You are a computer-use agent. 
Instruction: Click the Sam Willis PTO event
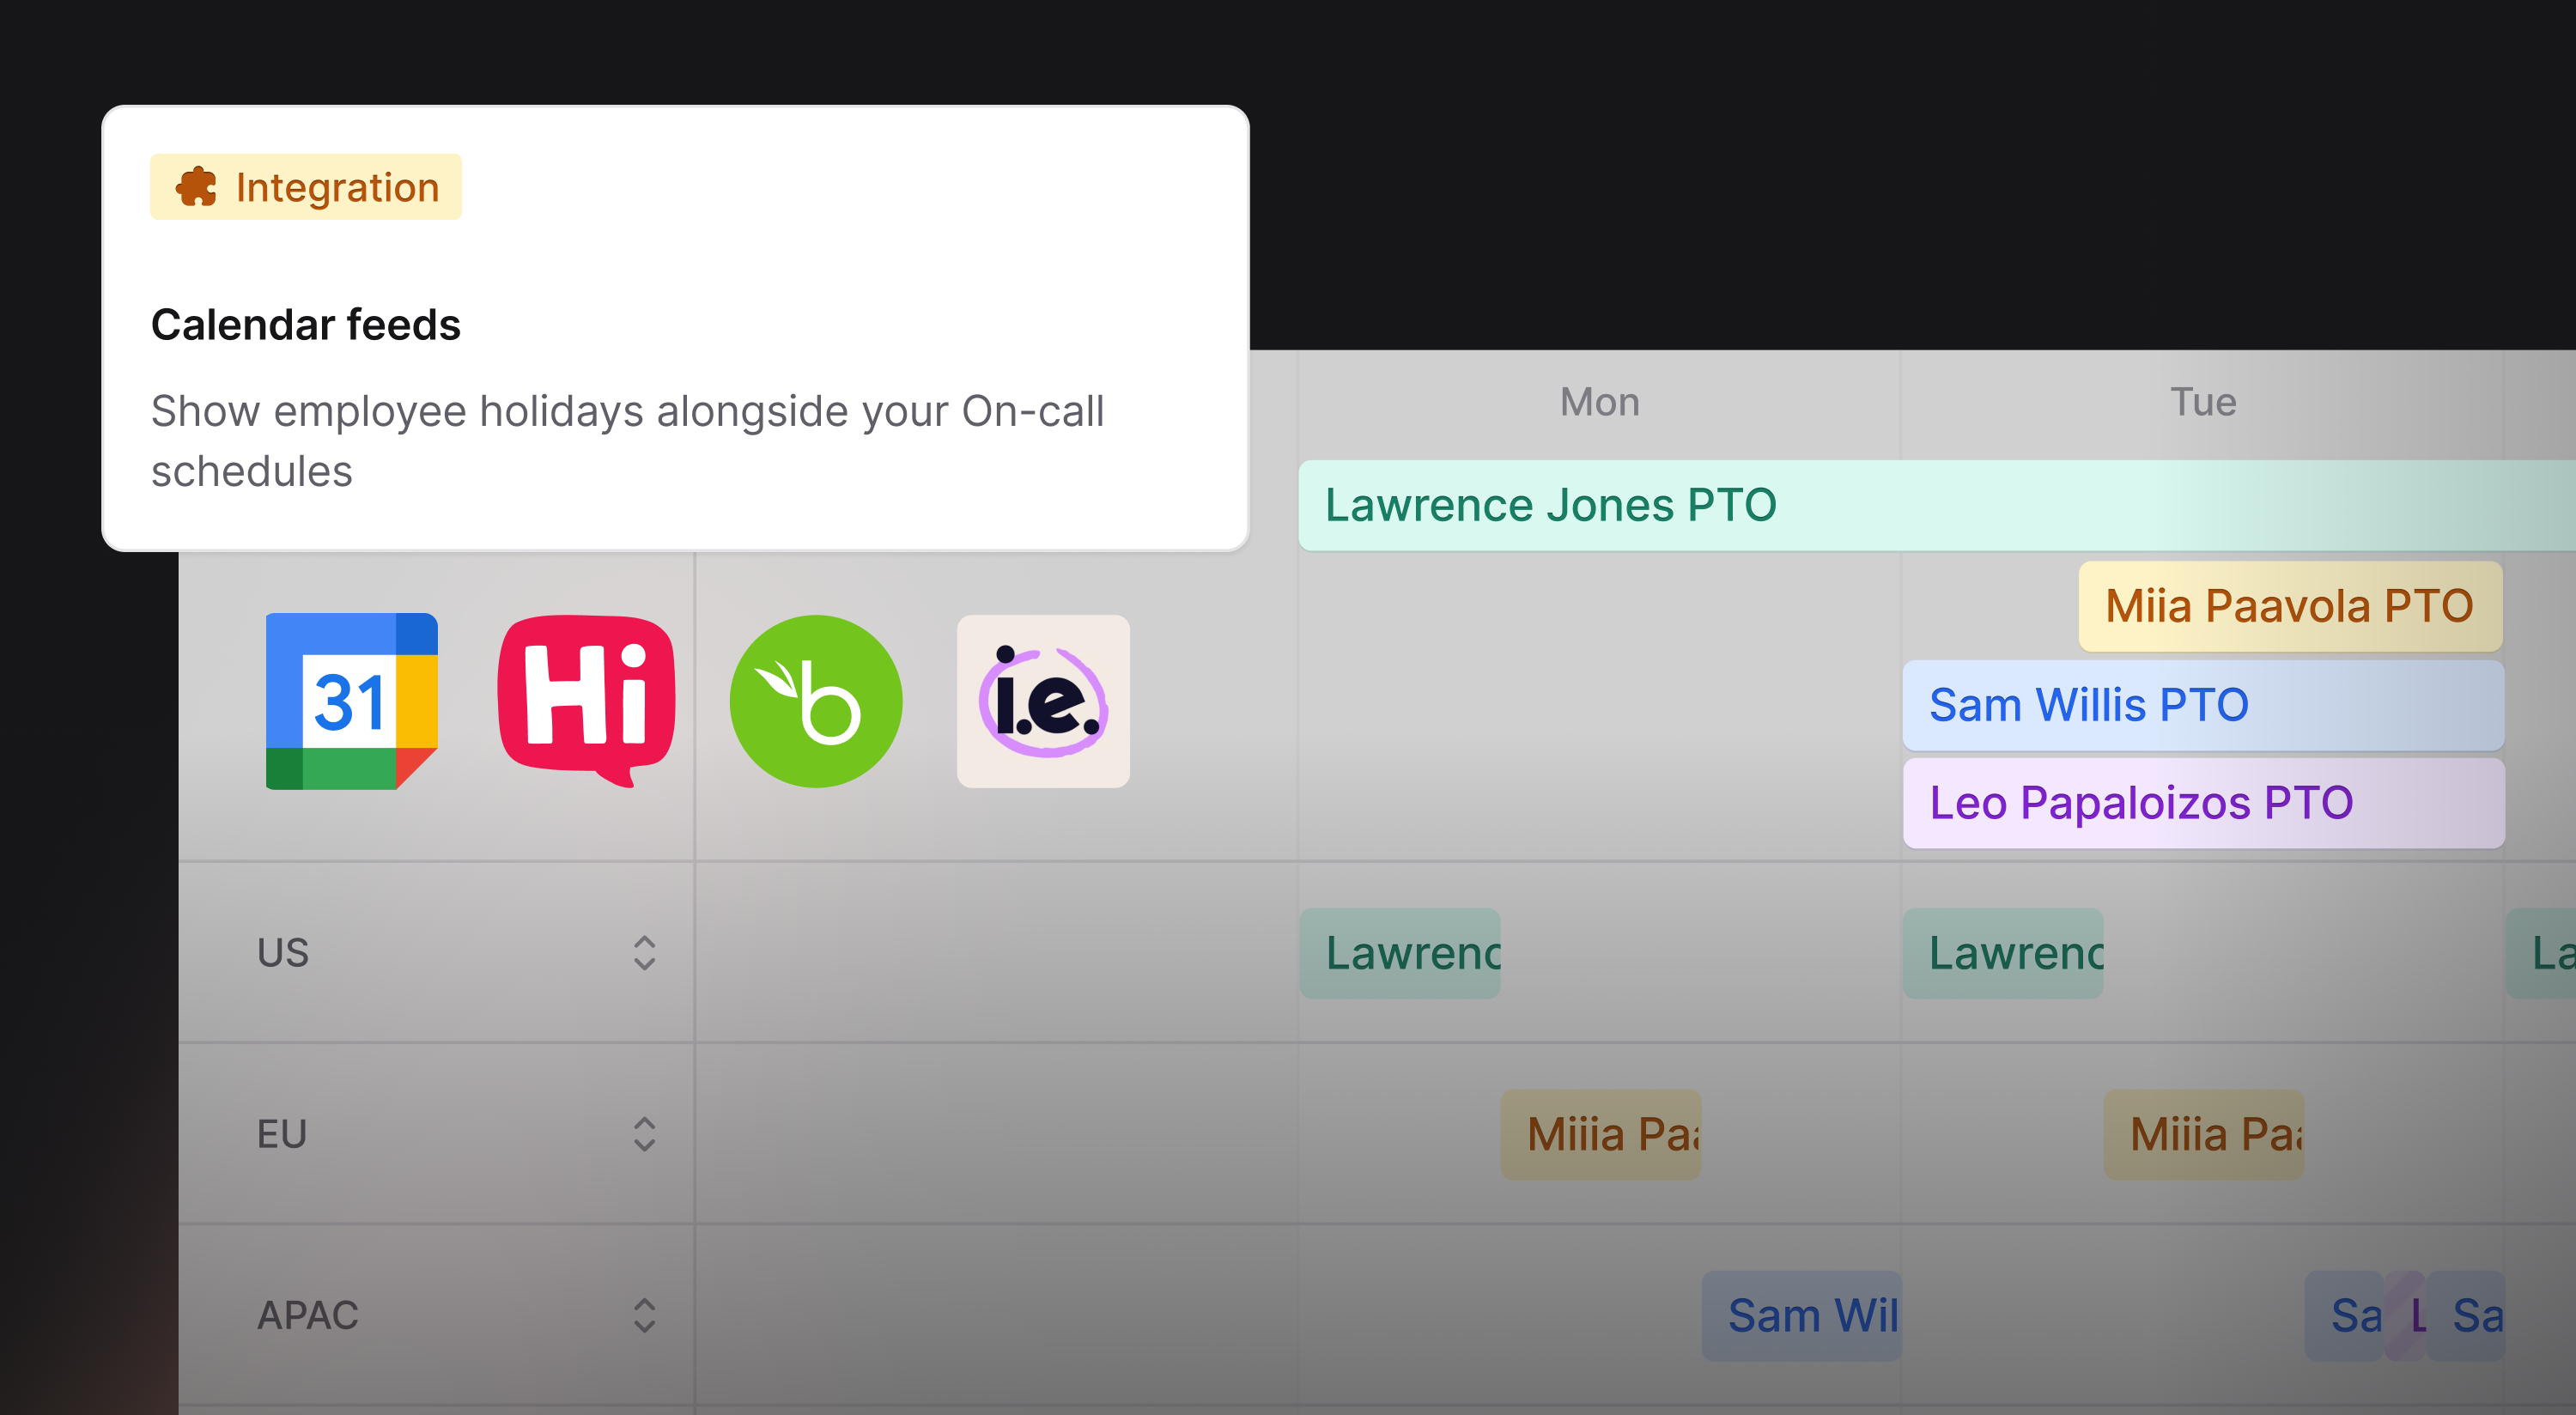(2203, 705)
